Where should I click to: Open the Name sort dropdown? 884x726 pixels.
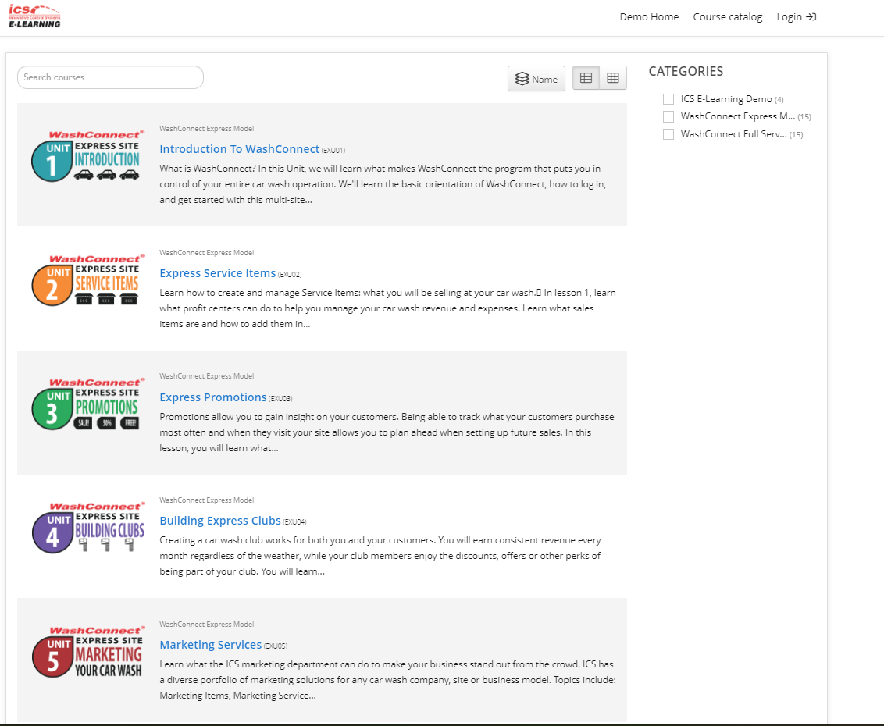pyautogui.click(x=536, y=79)
